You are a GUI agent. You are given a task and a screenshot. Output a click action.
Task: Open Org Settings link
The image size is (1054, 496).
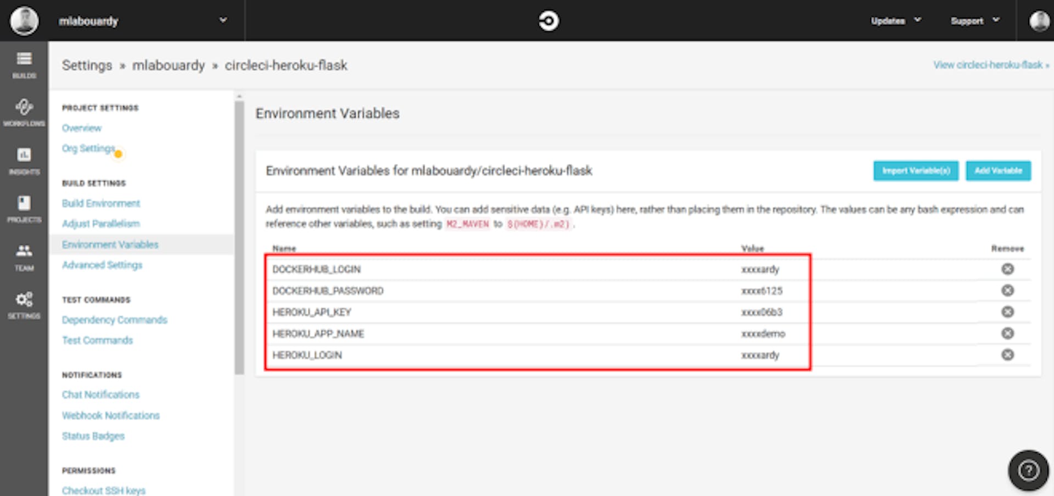[x=88, y=149]
